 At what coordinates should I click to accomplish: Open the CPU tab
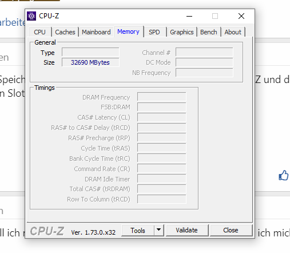click(x=40, y=32)
